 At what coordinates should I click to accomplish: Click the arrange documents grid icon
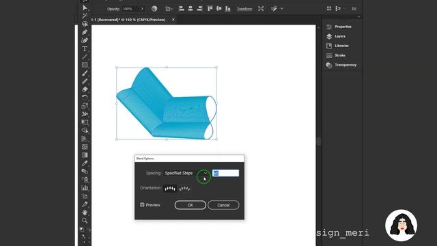point(329,9)
